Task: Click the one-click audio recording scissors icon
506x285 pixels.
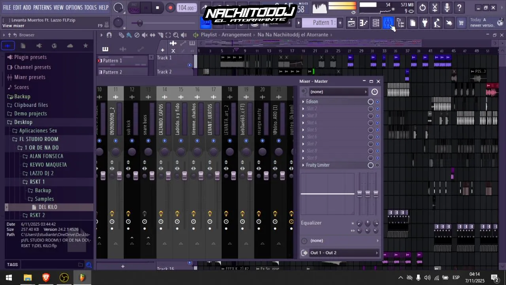Action: pyautogui.click(x=435, y=8)
